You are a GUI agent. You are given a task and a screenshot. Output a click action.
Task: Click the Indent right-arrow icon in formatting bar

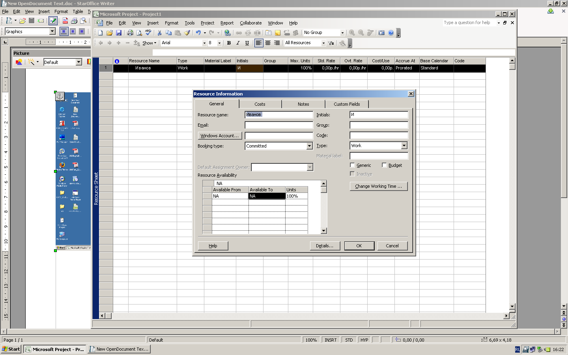pos(110,43)
